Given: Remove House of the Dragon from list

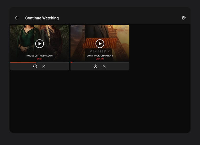Looking at the screenshot, I should coord(44,66).
